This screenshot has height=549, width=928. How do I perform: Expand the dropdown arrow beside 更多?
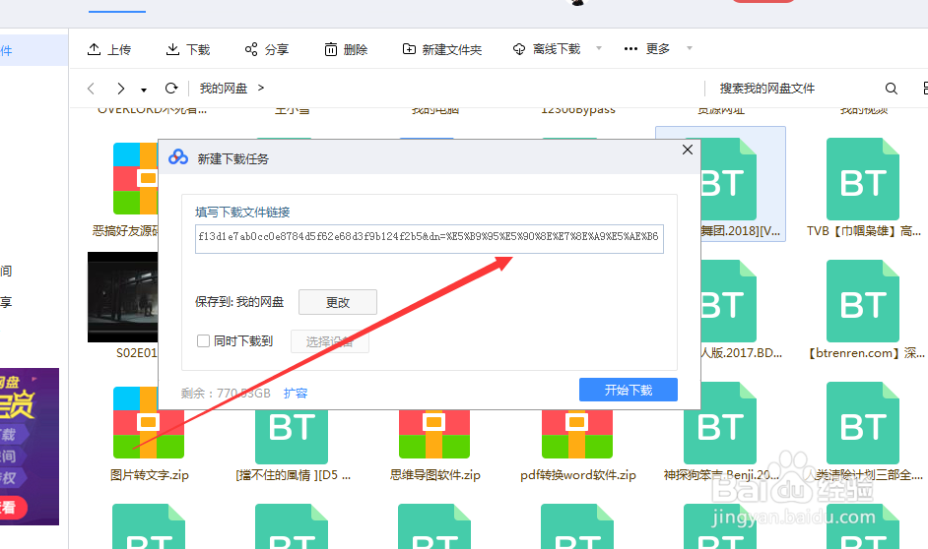tap(689, 48)
